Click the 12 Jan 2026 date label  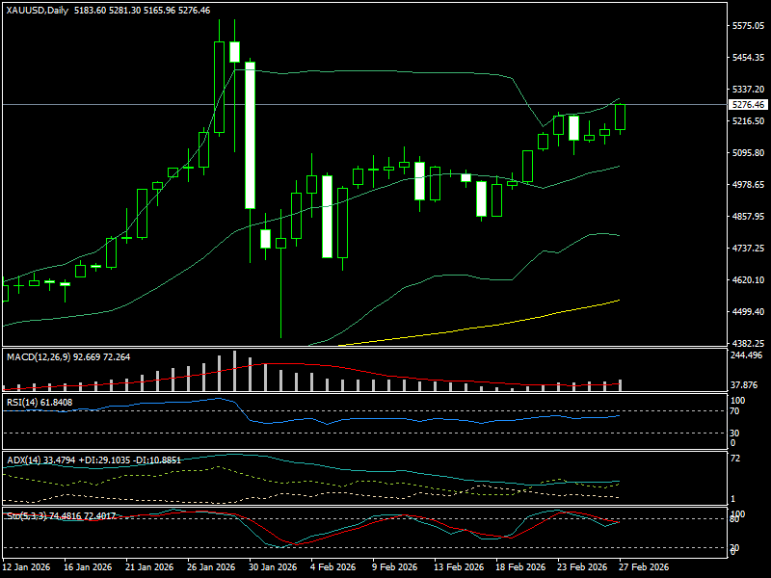click(27, 567)
